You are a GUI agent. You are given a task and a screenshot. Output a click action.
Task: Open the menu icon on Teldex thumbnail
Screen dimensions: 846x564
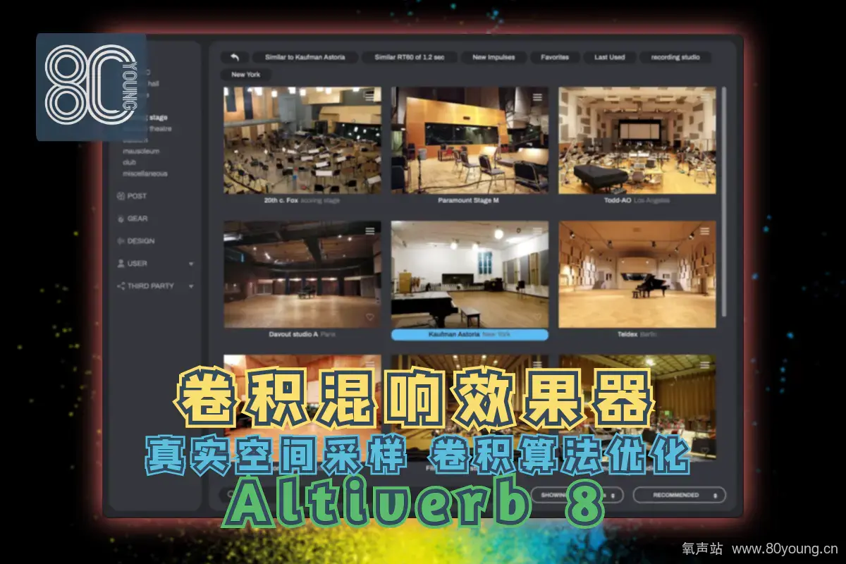click(705, 231)
